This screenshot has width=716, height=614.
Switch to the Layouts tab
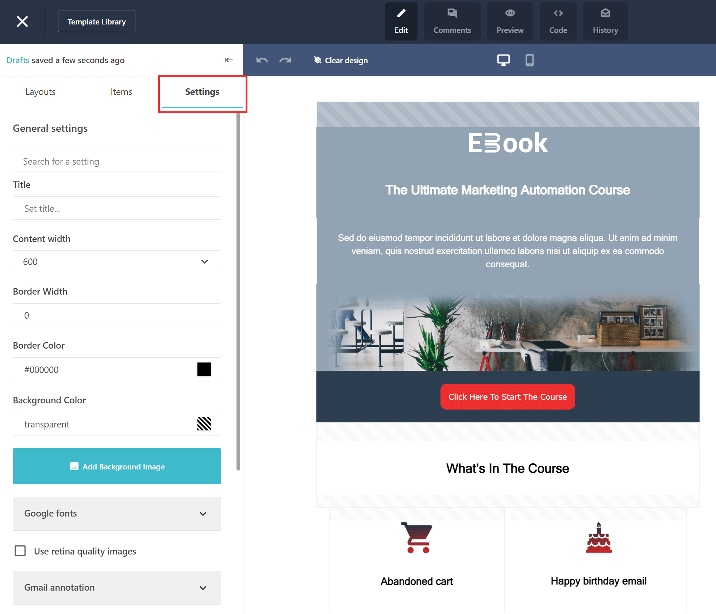coord(40,91)
